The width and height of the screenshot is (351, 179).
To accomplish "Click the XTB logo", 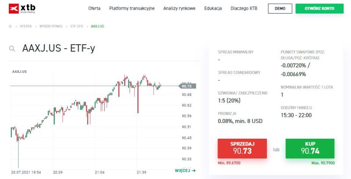I will pyautogui.click(x=22, y=8).
